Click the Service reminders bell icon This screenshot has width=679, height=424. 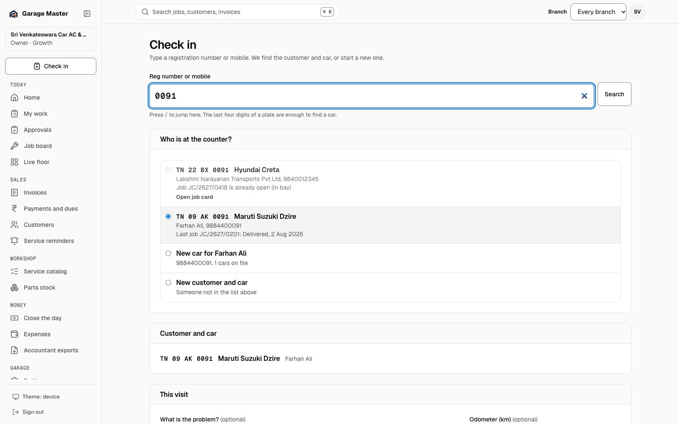point(14,241)
